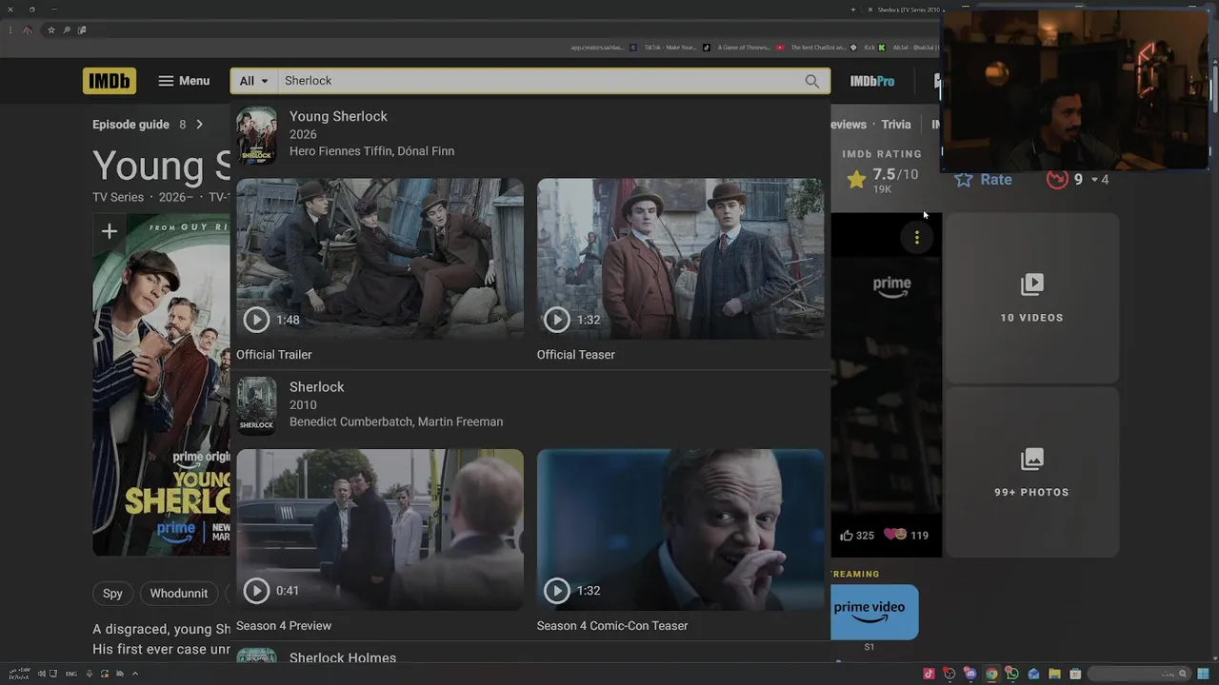Open the Prime Video streaming tile

click(x=874, y=612)
